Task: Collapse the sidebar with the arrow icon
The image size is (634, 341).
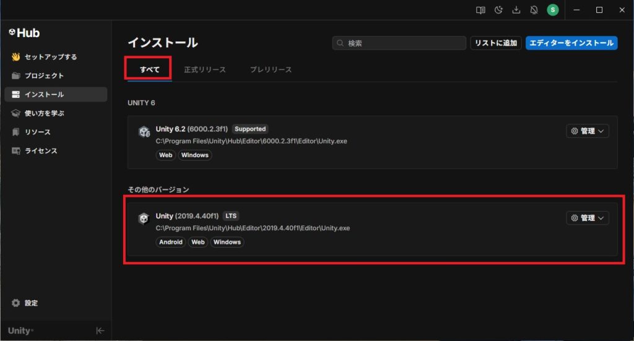Action: [100, 331]
